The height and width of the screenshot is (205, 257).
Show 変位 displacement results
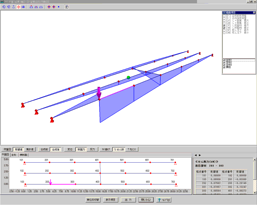coord(70,149)
